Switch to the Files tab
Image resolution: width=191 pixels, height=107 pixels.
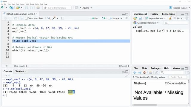coord(136,68)
